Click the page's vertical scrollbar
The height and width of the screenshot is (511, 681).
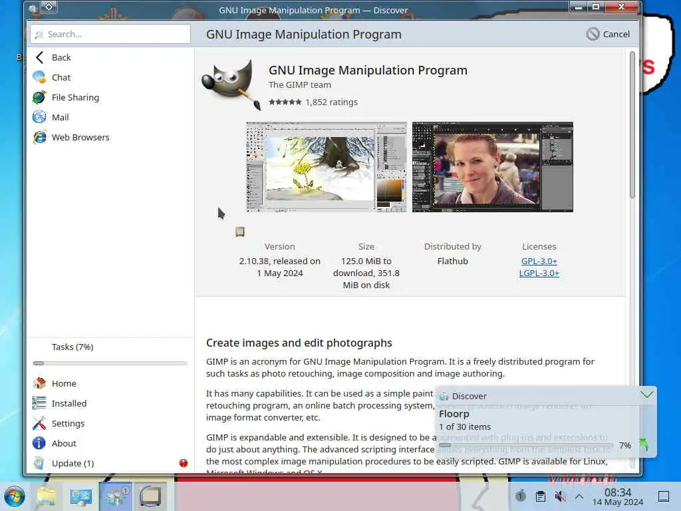[x=632, y=124]
